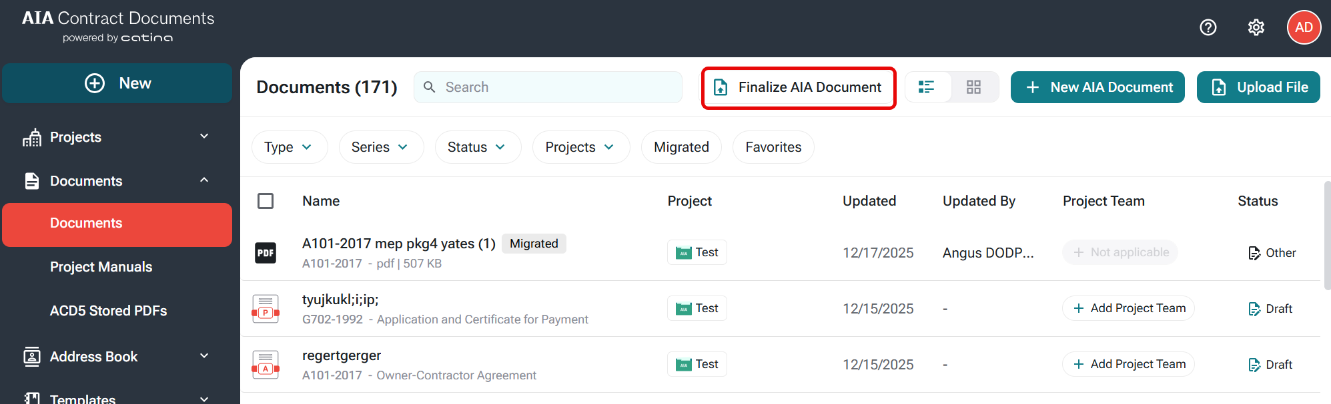The image size is (1331, 404).
Task: Toggle the Migrated filter chip
Action: (681, 147)
